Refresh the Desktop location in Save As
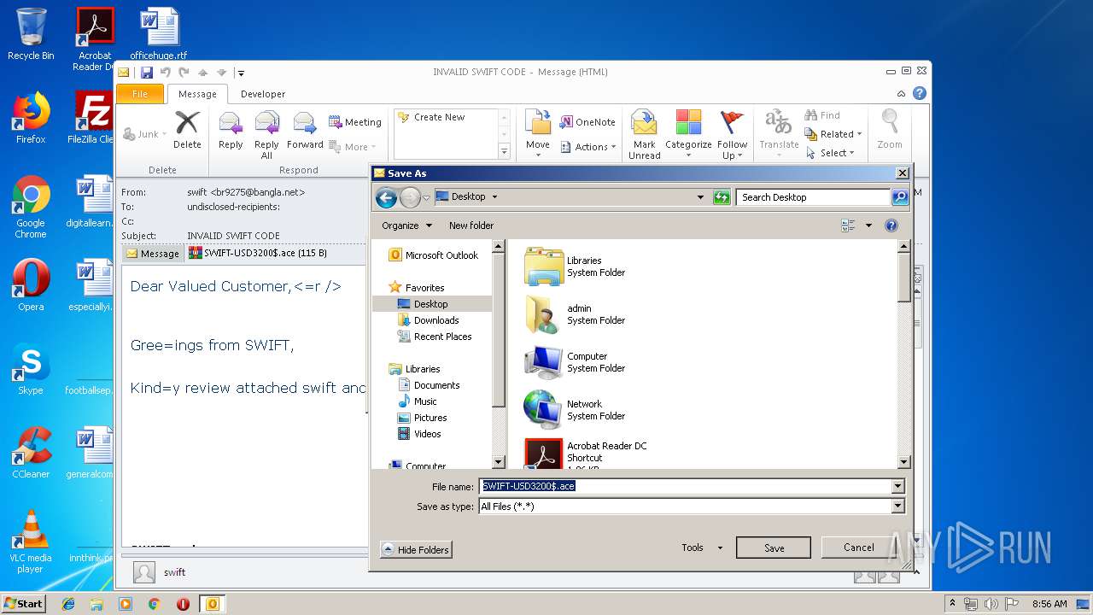The width and height of the screenshot is (1093, 615). click(722, 197)
